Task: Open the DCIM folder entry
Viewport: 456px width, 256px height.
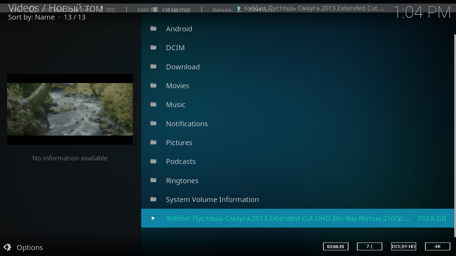Action: (298, 48)
